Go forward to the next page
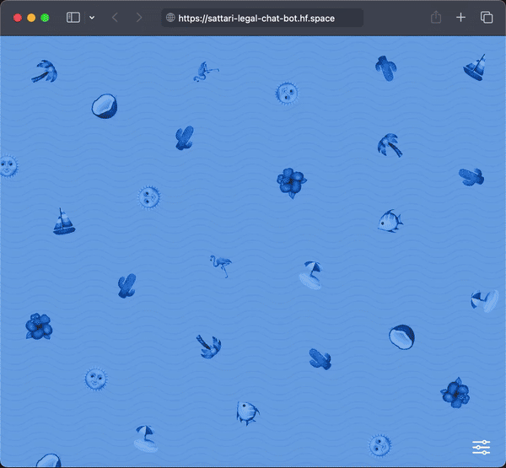The height and width of the screenshot is (468, 506). tap(139, 18)
